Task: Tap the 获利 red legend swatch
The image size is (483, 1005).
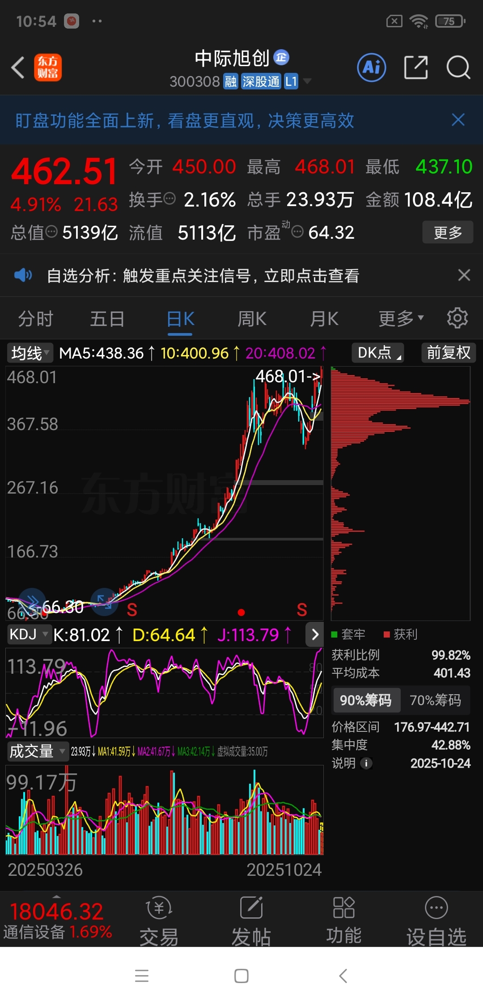Action: [387, 634]
